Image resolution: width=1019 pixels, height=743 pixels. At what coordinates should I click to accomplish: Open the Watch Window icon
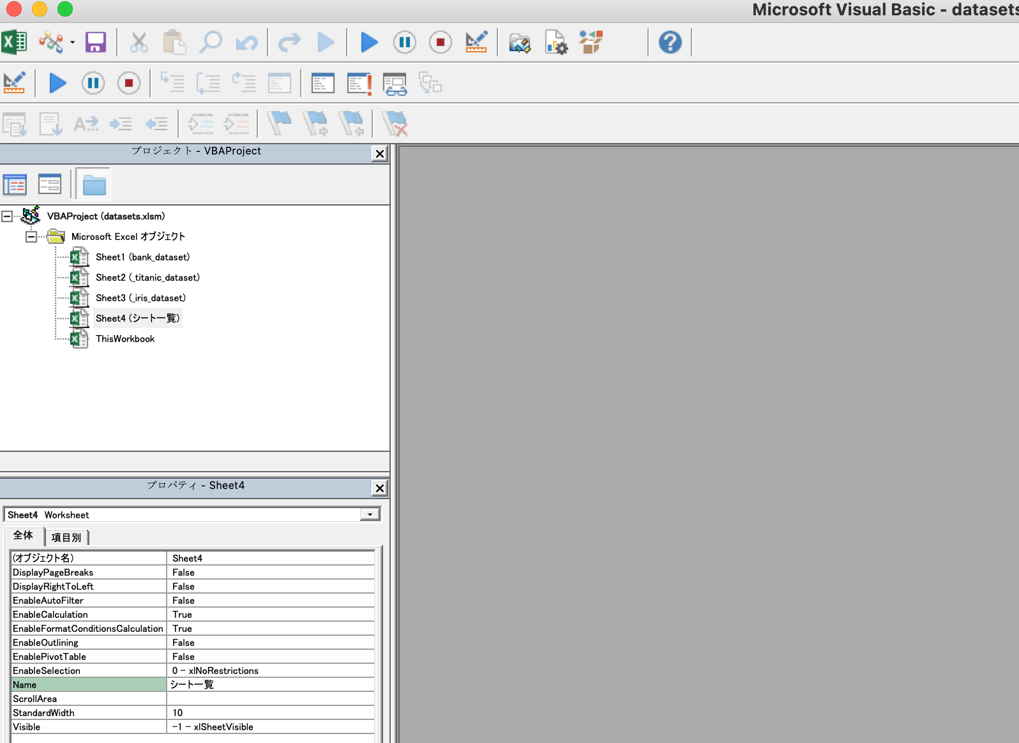pyautogui.click(x=359, y=83)
